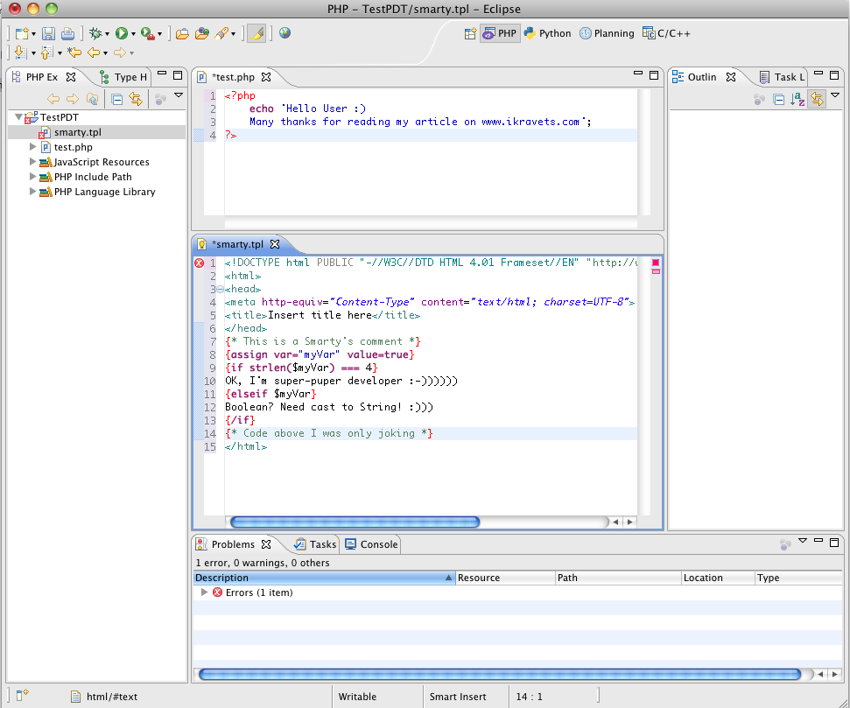Screen dimensions: 850x708
Task: Click Back arrow in PHP Explorer toolbar
Action: pos(53,99)
